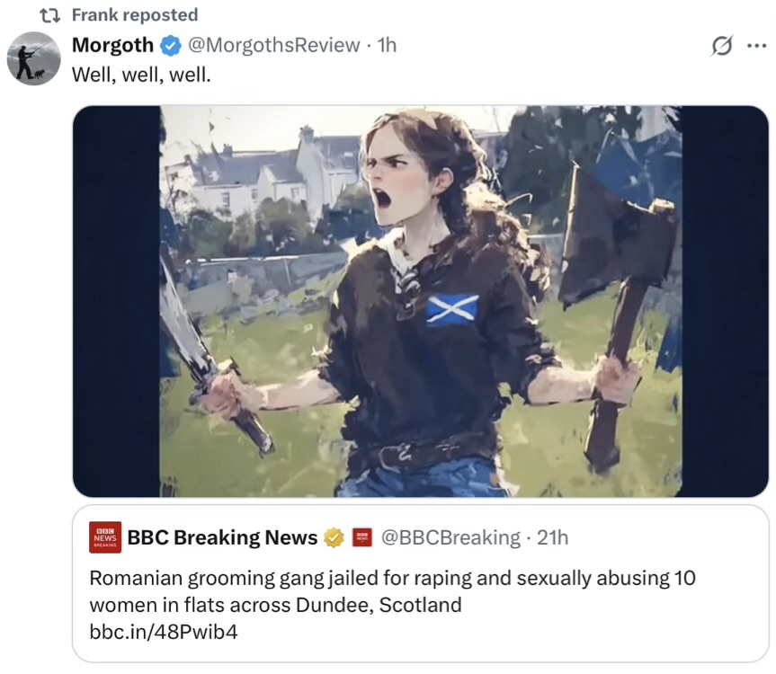Click the 21h timestamp on the quoted tweet
Viewport: 776px width, 674px height.
pos(552,537)
